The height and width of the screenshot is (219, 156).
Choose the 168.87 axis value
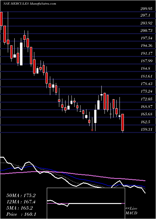click(146, 107)
